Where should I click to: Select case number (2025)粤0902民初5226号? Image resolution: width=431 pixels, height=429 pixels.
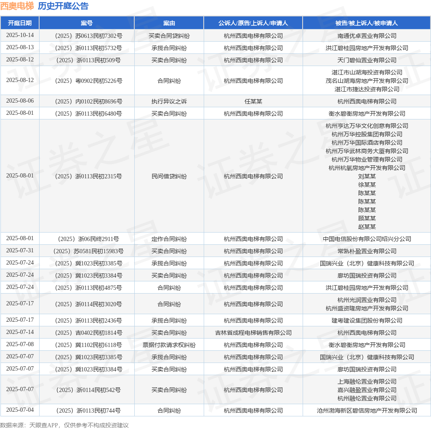(x=88, y=81)
